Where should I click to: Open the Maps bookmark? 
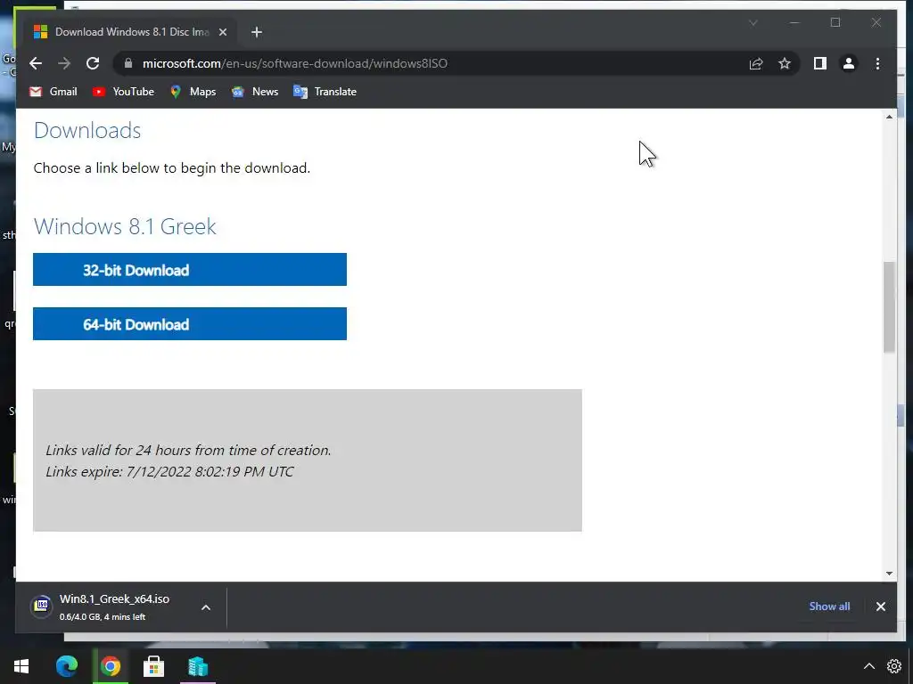tap(193, 92)
